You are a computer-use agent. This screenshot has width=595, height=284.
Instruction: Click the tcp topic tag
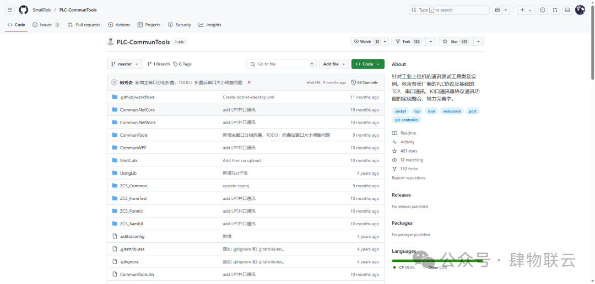[x=417, y=111]
